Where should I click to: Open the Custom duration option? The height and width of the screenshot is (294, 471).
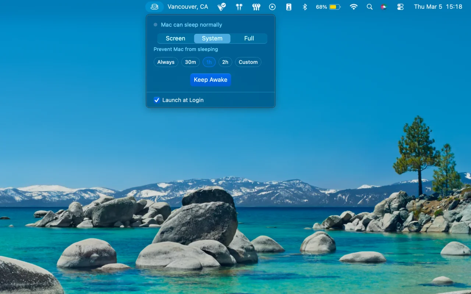[248, 62]
